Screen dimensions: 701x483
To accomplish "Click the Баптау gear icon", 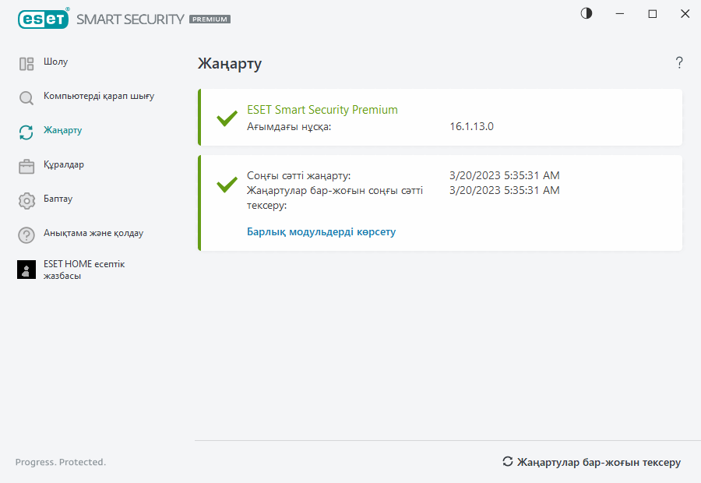I will point(26,200).
